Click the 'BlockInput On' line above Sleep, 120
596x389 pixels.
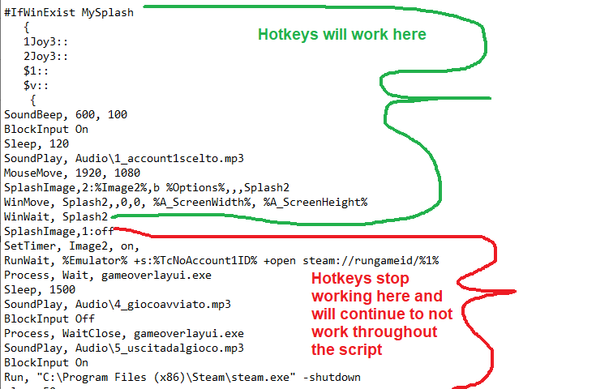46,129
